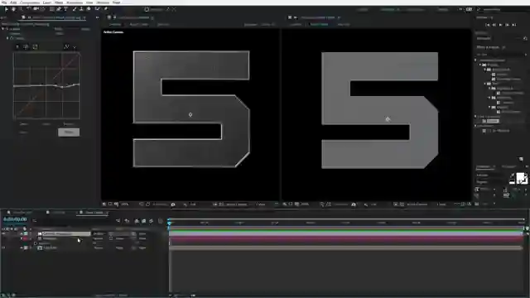Screen dimensions: 530x298
Task: Click the search field in Effects & Presets
Action: [500, 55]
